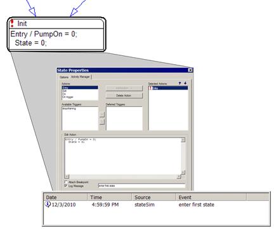Click the disabled Add Action button
The width and height of the screenshot is (274, 230).
coord(124,88)
